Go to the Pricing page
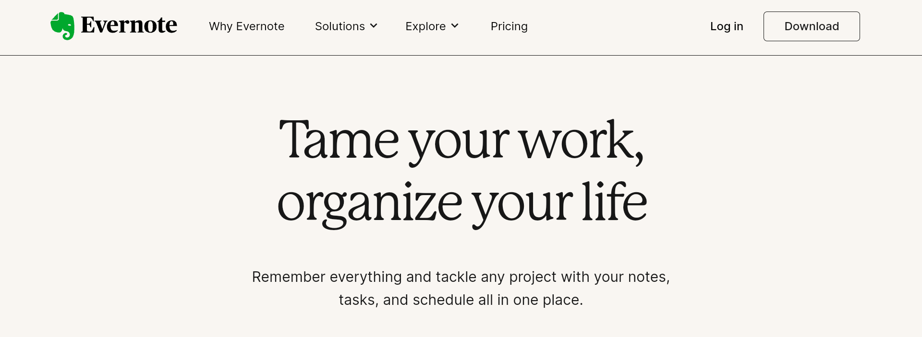This screenshot has height=337, width=922. point(509,26)
